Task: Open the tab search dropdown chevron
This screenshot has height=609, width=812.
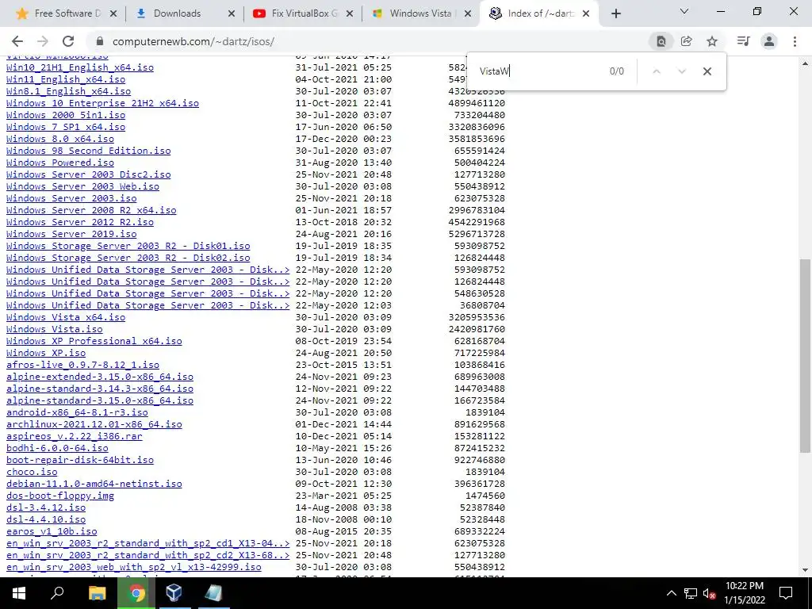Action: [x=684, y=11]
